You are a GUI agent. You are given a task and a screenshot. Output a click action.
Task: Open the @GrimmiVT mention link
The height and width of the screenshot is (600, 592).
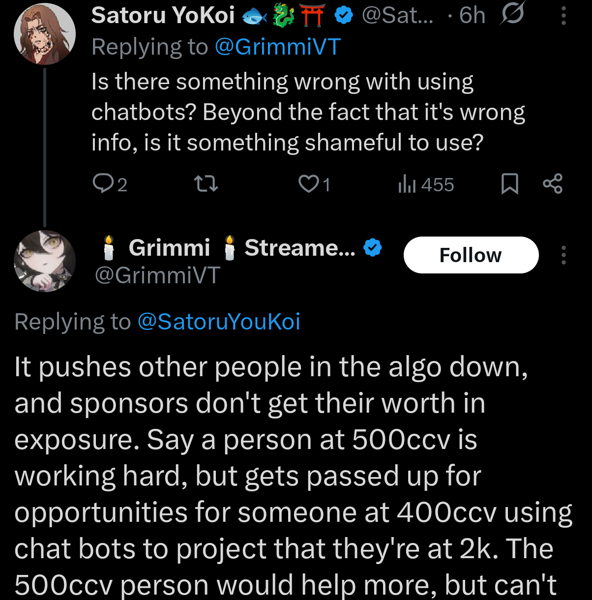[277, 47]
